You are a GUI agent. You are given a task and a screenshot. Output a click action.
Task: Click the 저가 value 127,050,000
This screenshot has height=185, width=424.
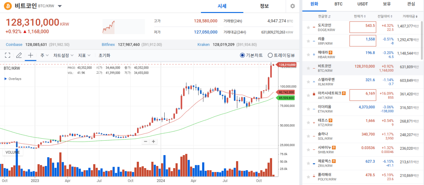point(206,32)
